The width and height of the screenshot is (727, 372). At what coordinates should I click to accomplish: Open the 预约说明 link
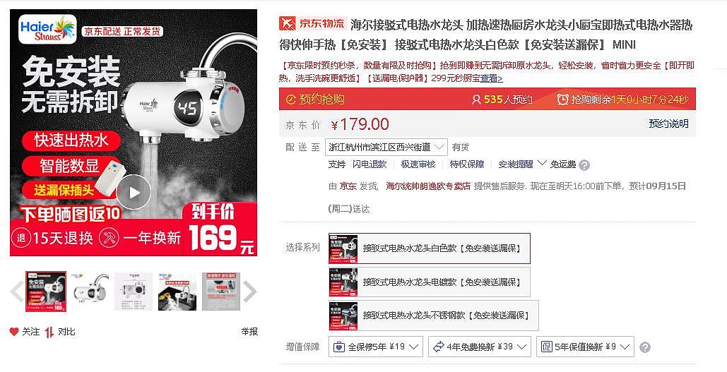668,124
